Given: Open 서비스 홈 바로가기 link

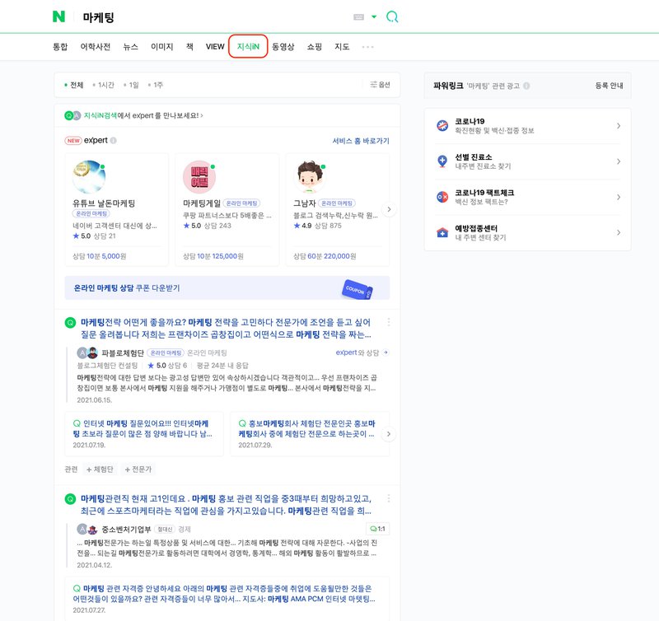Looking at the screenshot, I should point(361,141).
